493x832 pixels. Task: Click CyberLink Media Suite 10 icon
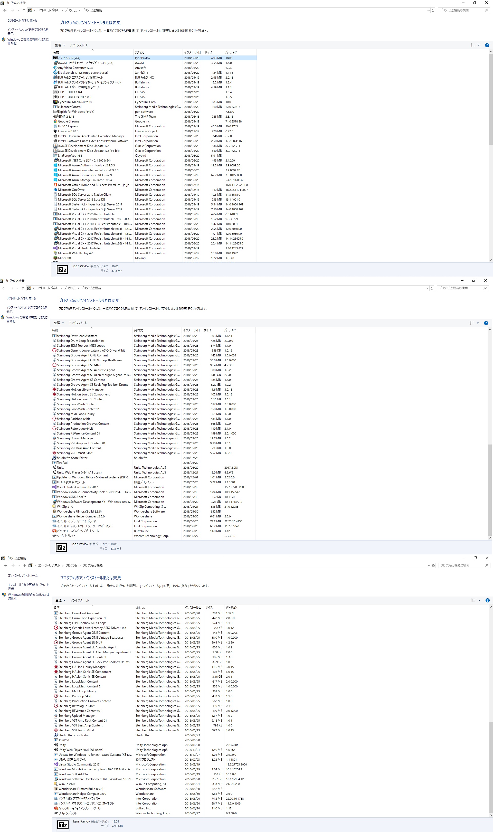coord(55,102)
